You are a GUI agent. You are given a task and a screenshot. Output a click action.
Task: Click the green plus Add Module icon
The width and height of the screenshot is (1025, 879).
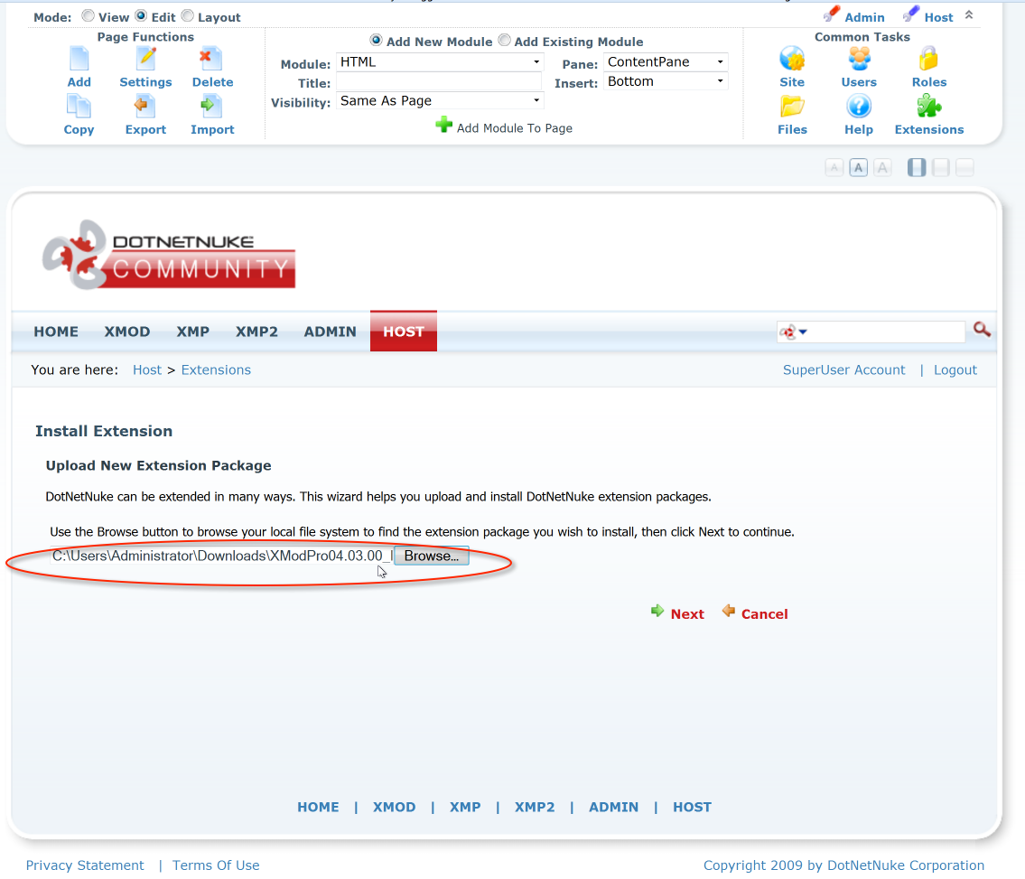(443, 125)
